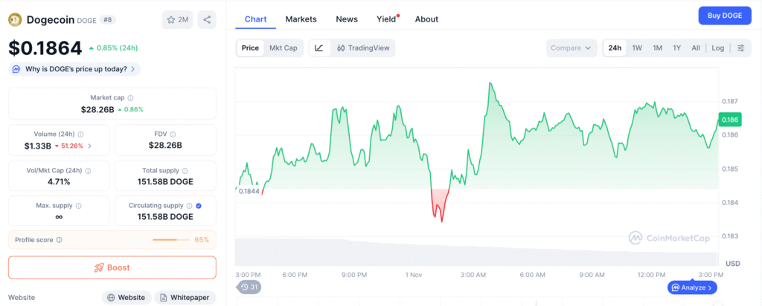Viewport: 762px width, 306px height.
Task: Switch to the line chart icon
Action: pos(319,48)
